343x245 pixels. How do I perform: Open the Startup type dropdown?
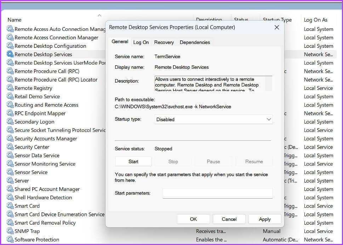point(213,119)
